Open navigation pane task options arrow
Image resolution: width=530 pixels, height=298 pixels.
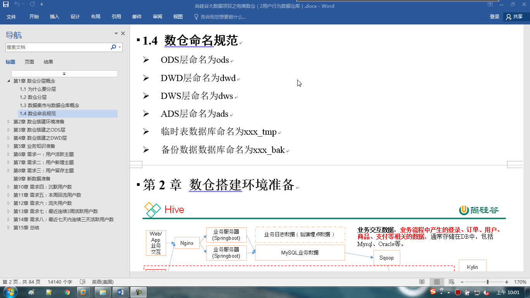(x=116, y=34)
